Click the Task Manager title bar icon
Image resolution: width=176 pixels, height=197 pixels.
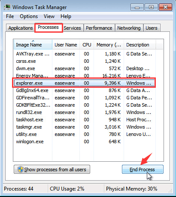coord(7,7)
